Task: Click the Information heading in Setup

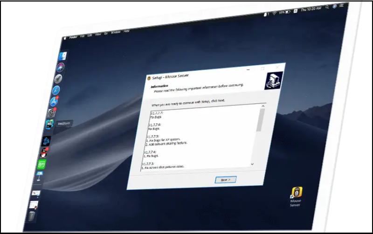Action: (159, 86)
